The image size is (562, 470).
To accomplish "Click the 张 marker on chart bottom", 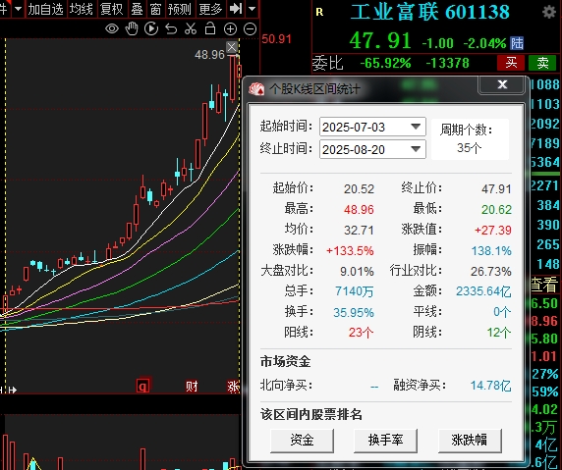I will point(233,387).
